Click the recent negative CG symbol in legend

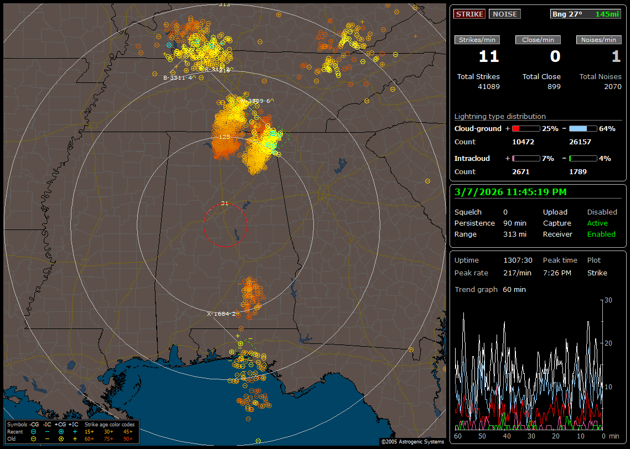tap(34, 431)
